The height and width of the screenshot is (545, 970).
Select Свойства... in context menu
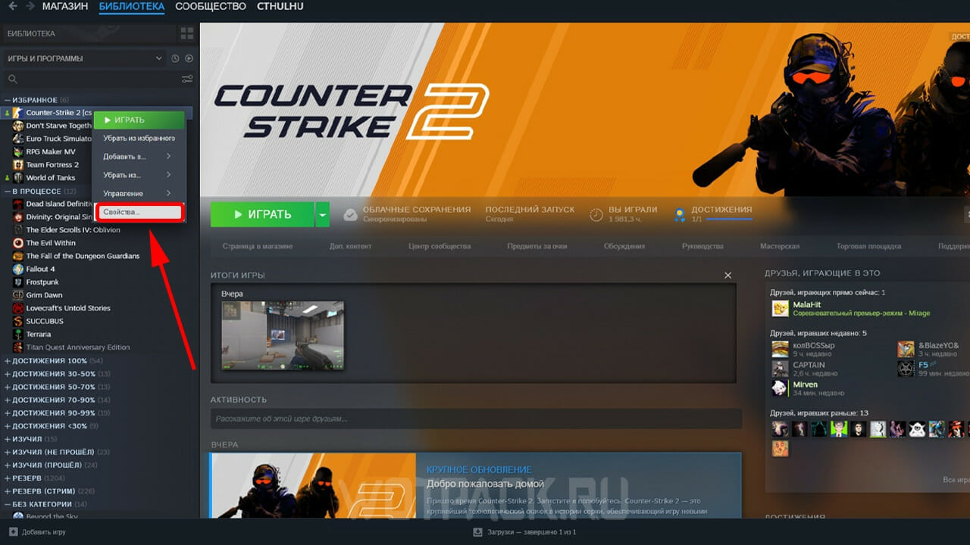tap(140, 213)
